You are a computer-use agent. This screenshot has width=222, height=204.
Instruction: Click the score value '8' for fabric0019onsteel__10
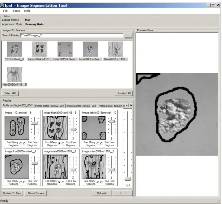(x=112, y=138)
